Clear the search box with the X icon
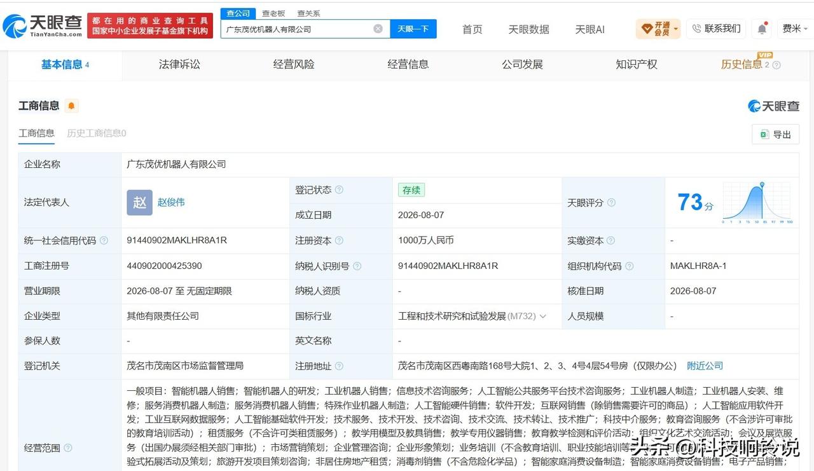The width and height of the screenshot is (814, 471). tap(378, 29)
